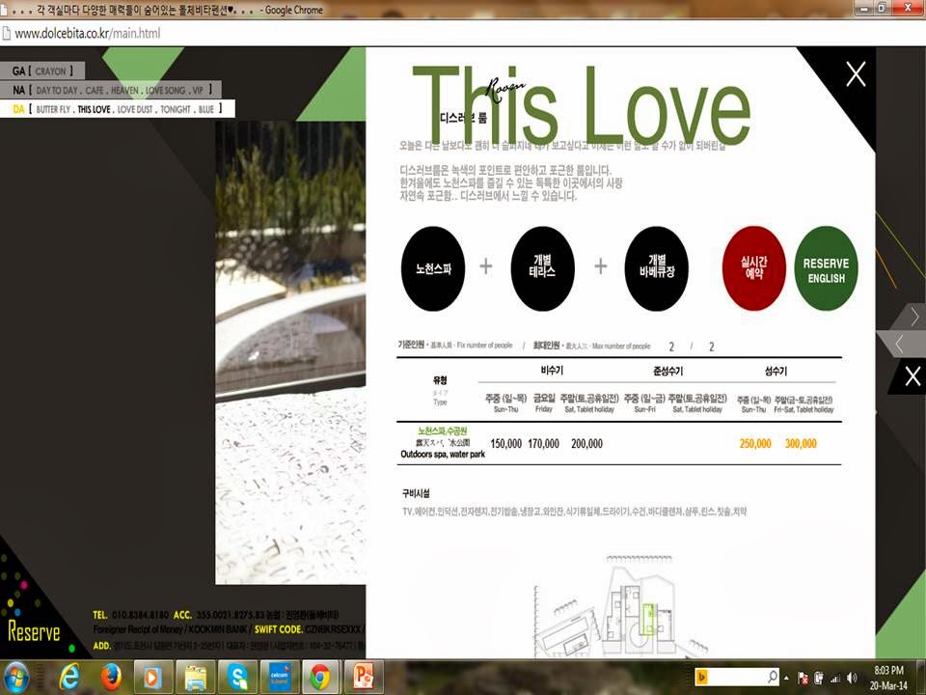Image resolution: width=926 pixels, height=695 pixels.
Task: Open the VIP room link
Action: [x=196, y=91]
